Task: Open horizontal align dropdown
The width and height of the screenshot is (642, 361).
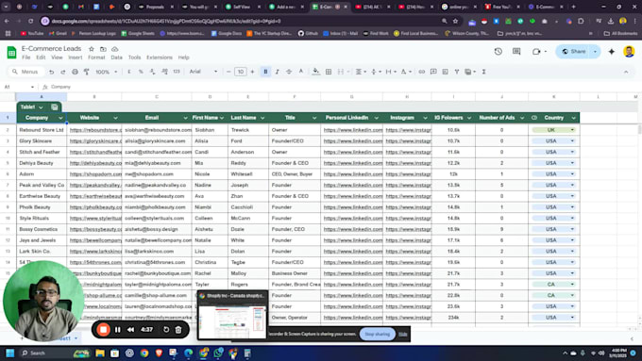Action: tap(361, 72)
